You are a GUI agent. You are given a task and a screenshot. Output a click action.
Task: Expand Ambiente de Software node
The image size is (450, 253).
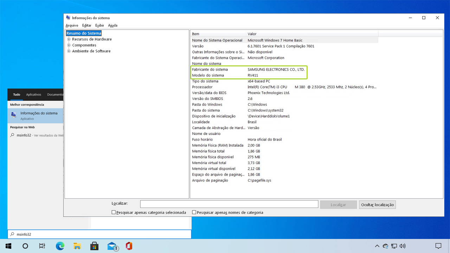point(69,51)
